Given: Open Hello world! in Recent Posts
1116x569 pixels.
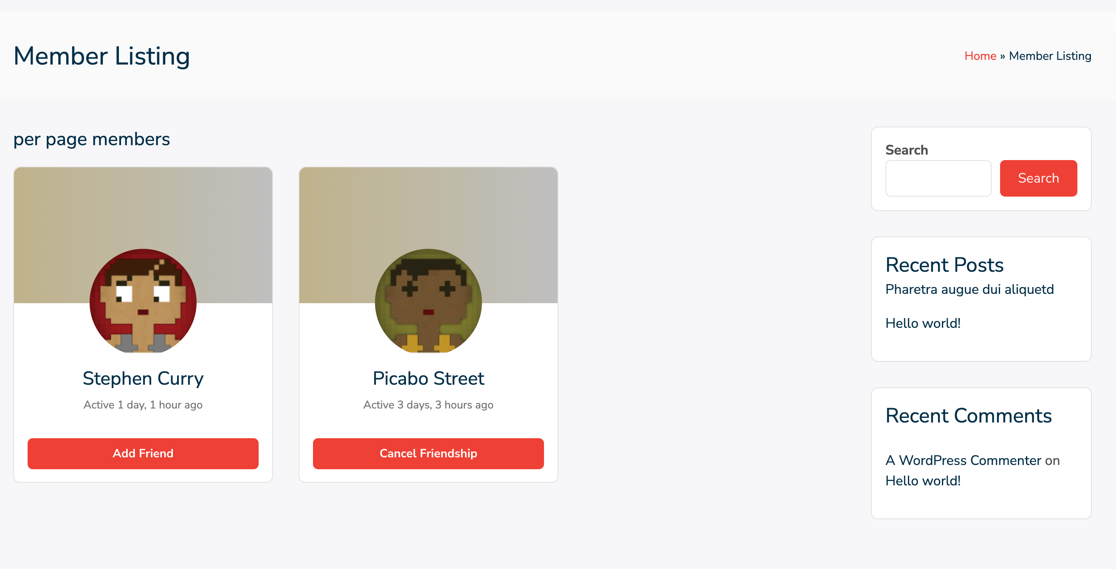Looking at the screenshot, I should pos(923,323).
